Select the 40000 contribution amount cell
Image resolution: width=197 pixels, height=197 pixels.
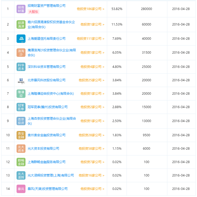(147, 39)
